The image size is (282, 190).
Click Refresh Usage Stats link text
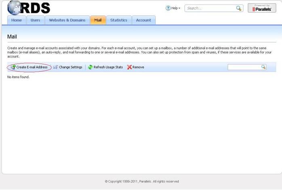coord(108,67)
